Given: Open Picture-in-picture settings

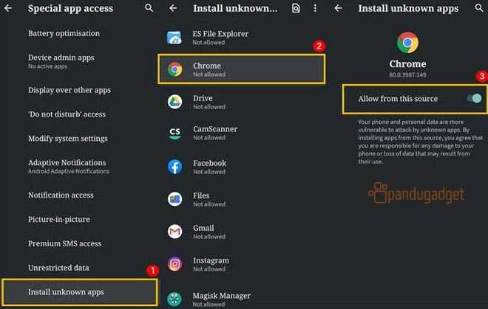Looking at the screenshot, I should click(x=59, y=219).
